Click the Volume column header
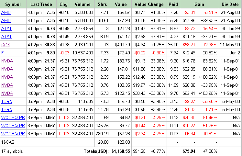 pos(82,4)
